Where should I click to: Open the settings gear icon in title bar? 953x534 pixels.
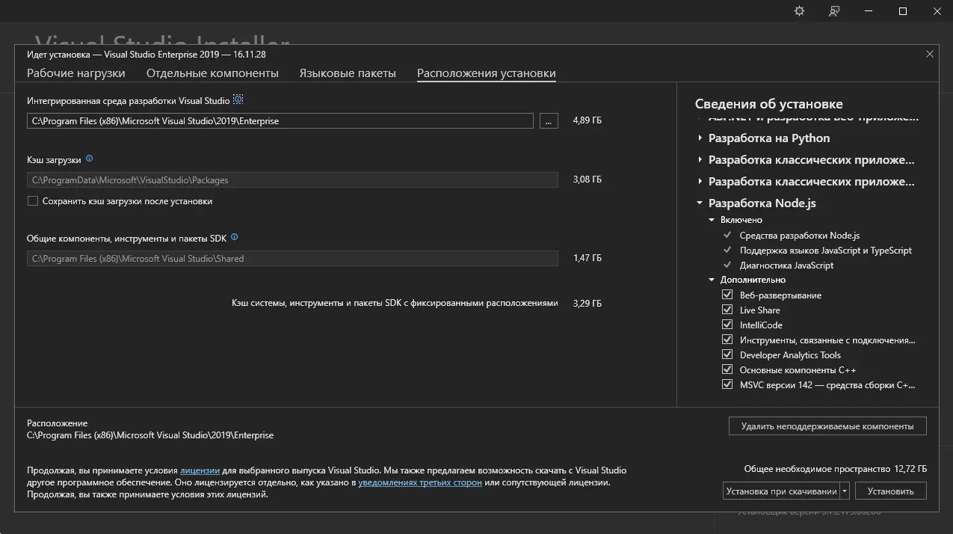coord(799,11)
